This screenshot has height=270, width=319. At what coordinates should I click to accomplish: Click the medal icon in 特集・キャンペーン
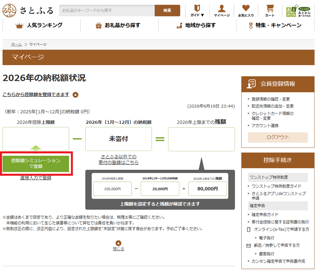click(x=251, y=26)
